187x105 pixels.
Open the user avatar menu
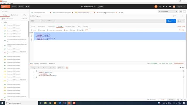[174, 7]
